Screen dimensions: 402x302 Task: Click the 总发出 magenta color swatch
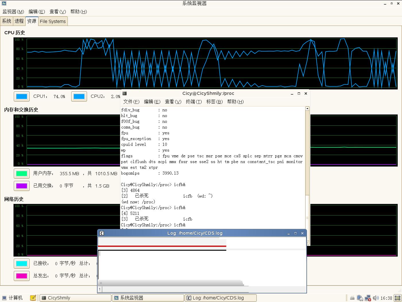22,276
